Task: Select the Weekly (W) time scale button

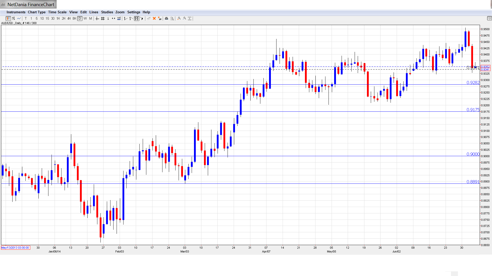Action: [85, 18]
